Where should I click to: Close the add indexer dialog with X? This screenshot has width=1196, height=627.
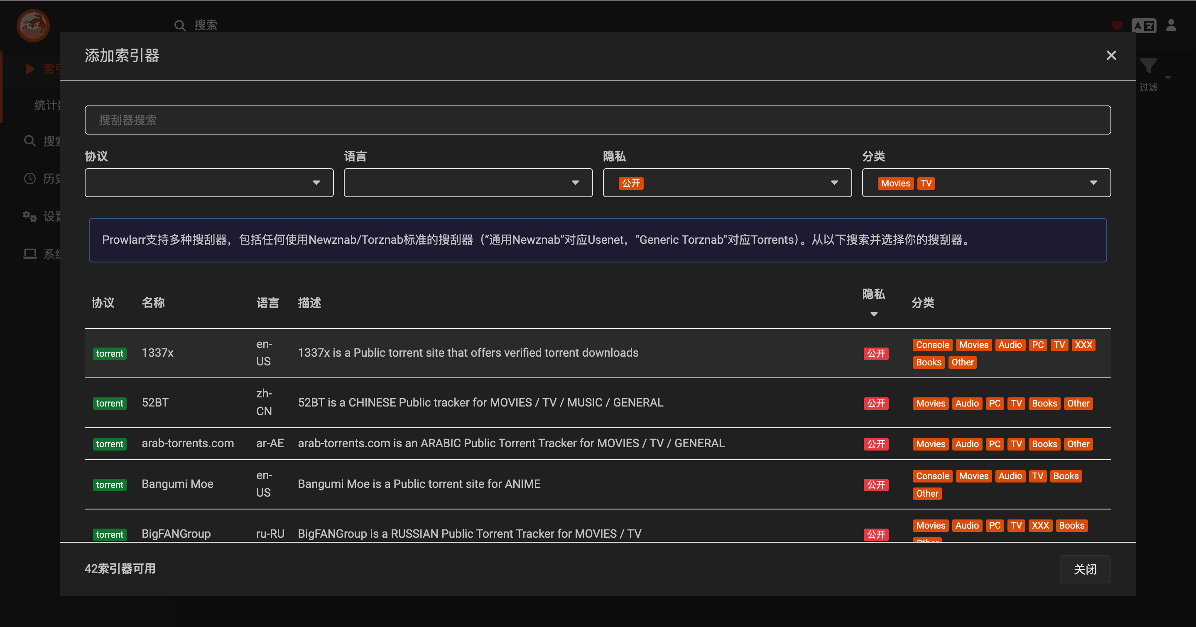pyautogui.click(x=1111, y=56)
